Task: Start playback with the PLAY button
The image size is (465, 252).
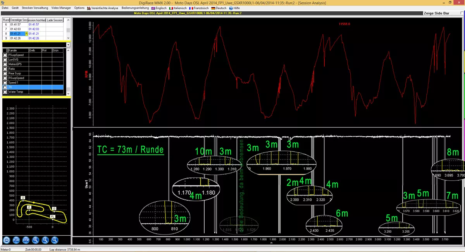Action: coord(16,240)
